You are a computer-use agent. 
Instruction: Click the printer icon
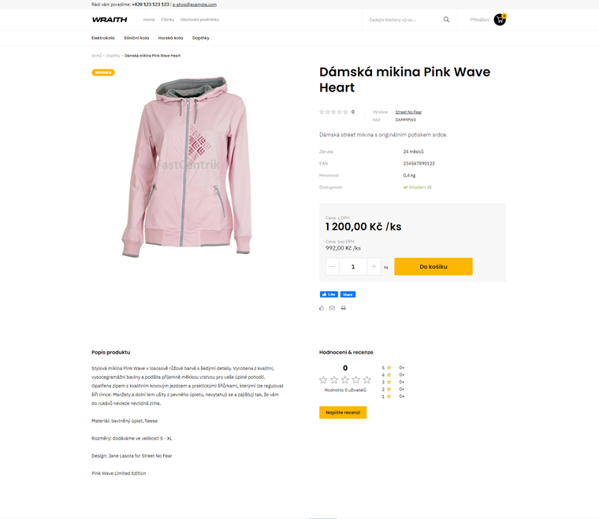click(343, 308)
